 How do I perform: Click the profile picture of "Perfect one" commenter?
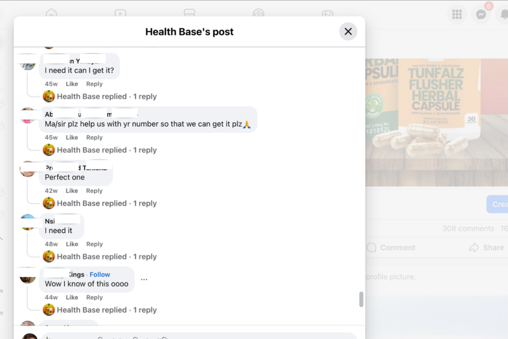click(28, 169)
